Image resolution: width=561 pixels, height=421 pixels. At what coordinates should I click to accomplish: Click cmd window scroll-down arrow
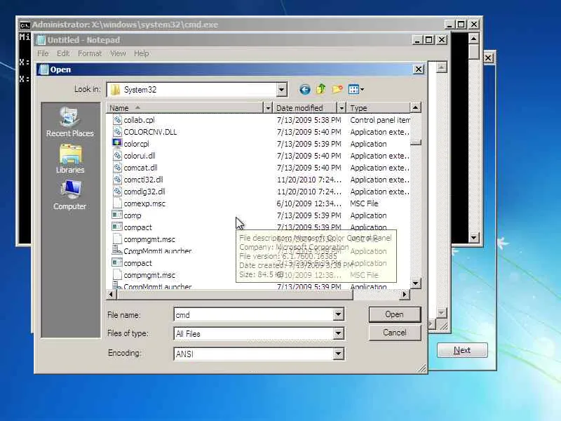(x=474, y=237)
